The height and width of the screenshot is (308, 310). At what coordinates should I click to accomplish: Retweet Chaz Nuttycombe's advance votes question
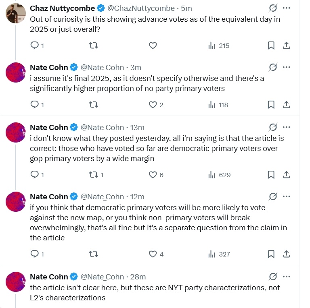93,45
